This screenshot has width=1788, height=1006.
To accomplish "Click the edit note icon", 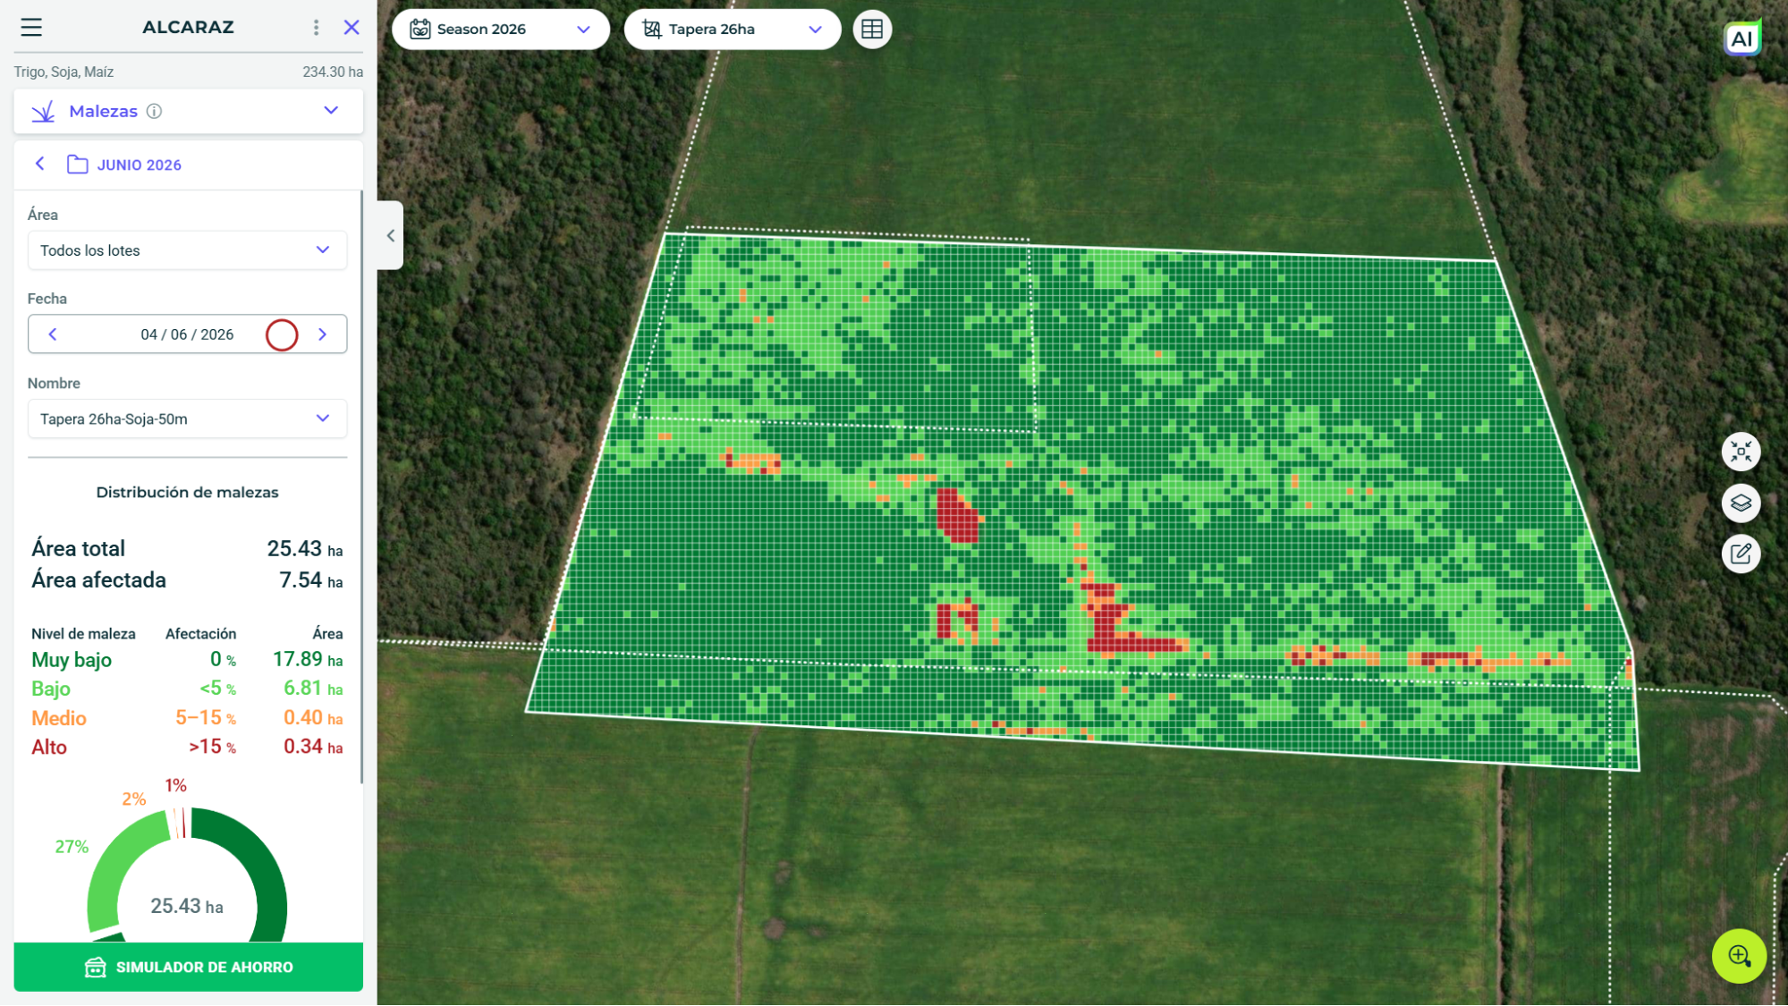I will [x=1741, y=554].
